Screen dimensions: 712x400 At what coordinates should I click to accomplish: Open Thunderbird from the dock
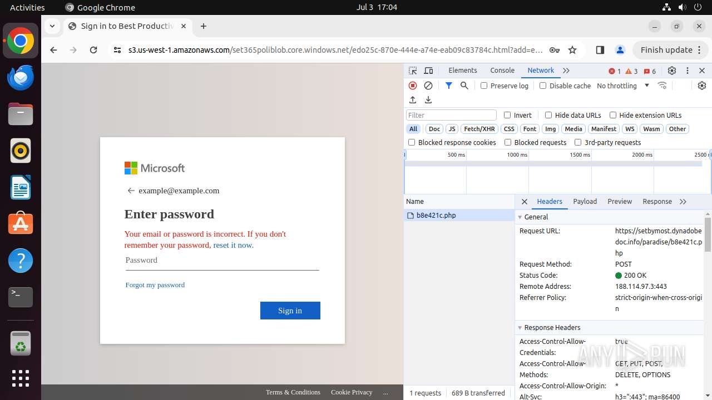(x=21, y=78)
